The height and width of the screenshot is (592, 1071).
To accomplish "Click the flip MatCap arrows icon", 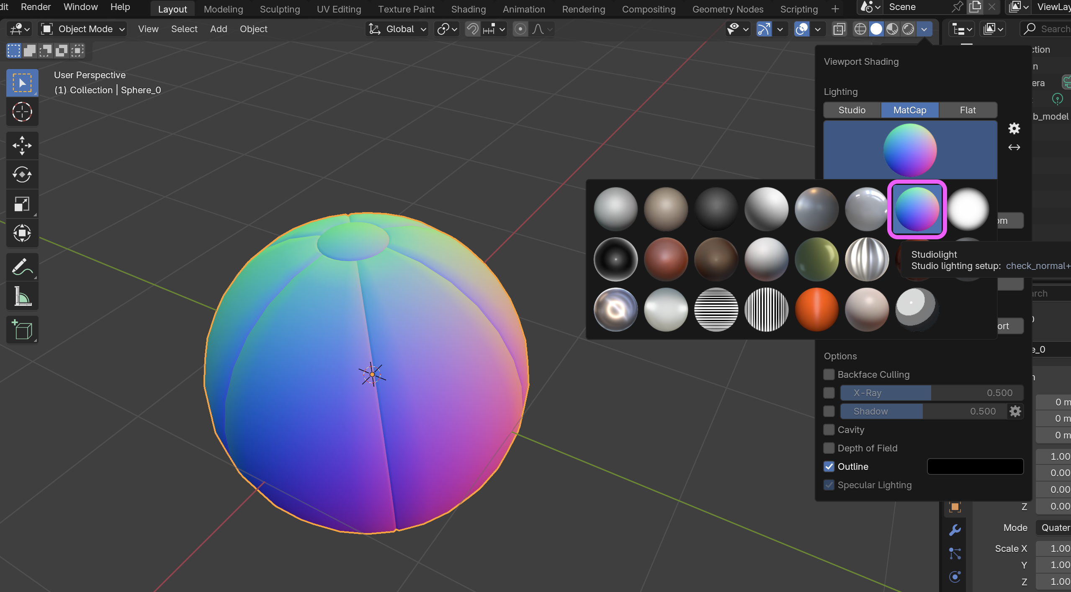I will pos(1014,147).
